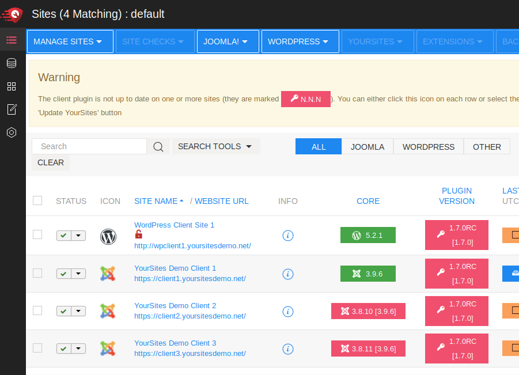Image resolution: width=519 pixels, height=375 pixels.
Task: Select the ALL filter tab
Action: point(319,147)
